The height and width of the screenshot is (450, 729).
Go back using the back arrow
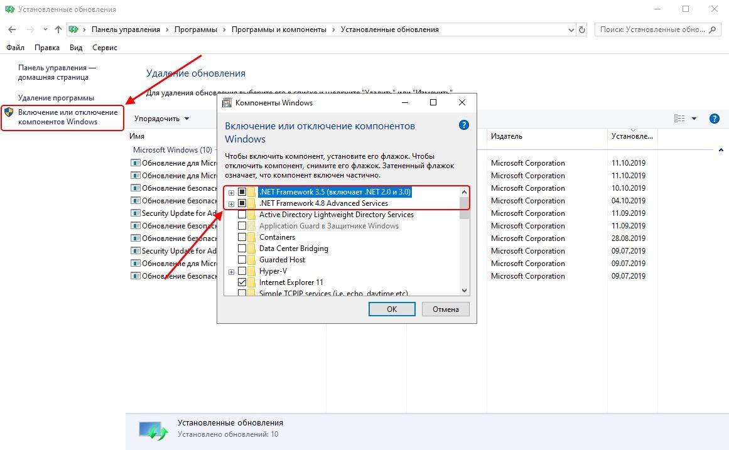[12, 29]
